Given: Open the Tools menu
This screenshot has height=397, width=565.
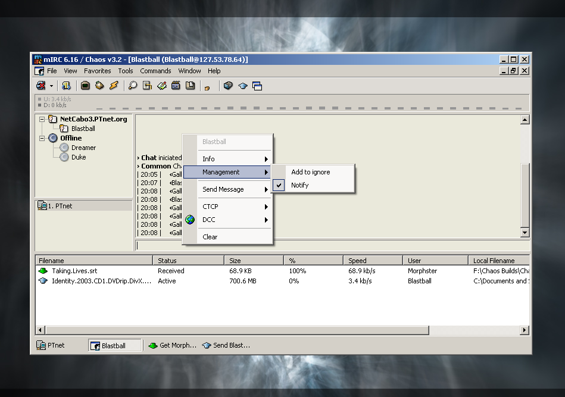Looking at the screenshot, I should click(126, 71).
